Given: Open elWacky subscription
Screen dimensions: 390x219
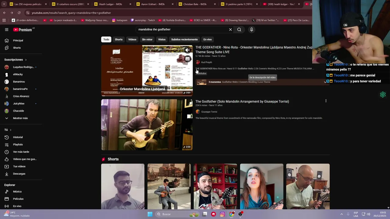Looking at the screenshot, I should 18,74.
